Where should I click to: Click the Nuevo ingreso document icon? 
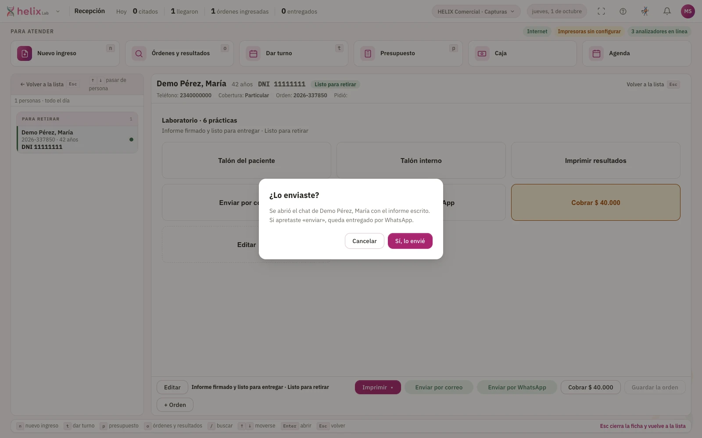pyautogui.click(x=25, y=53)
